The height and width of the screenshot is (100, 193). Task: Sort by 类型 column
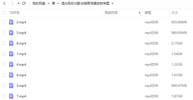click(x=148, y=13)
